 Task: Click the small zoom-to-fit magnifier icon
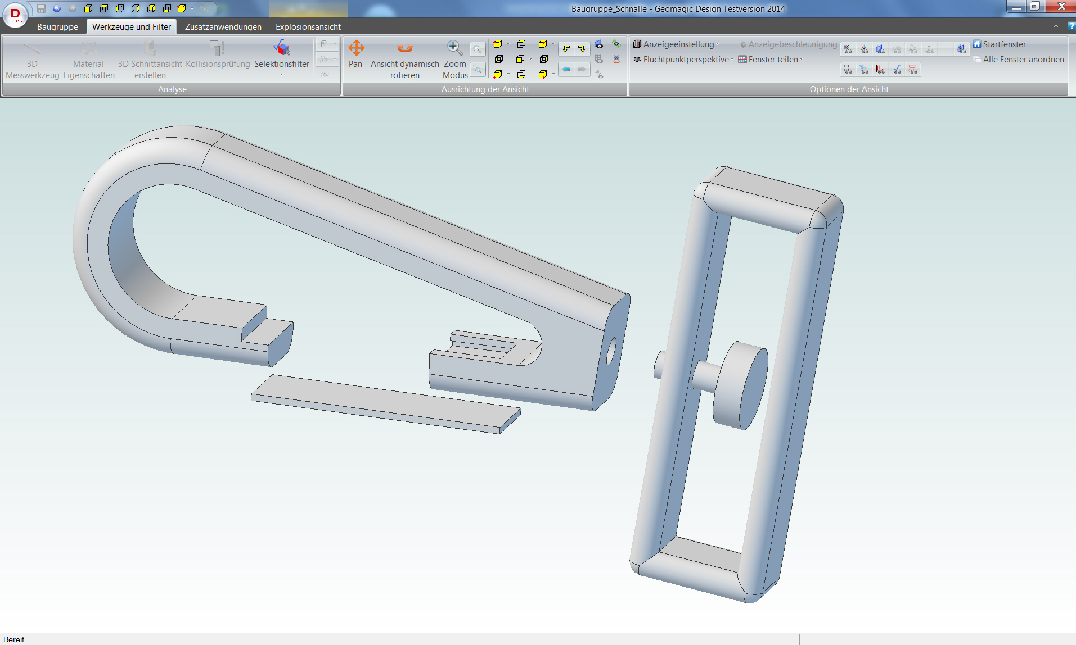tap(477, 49)
